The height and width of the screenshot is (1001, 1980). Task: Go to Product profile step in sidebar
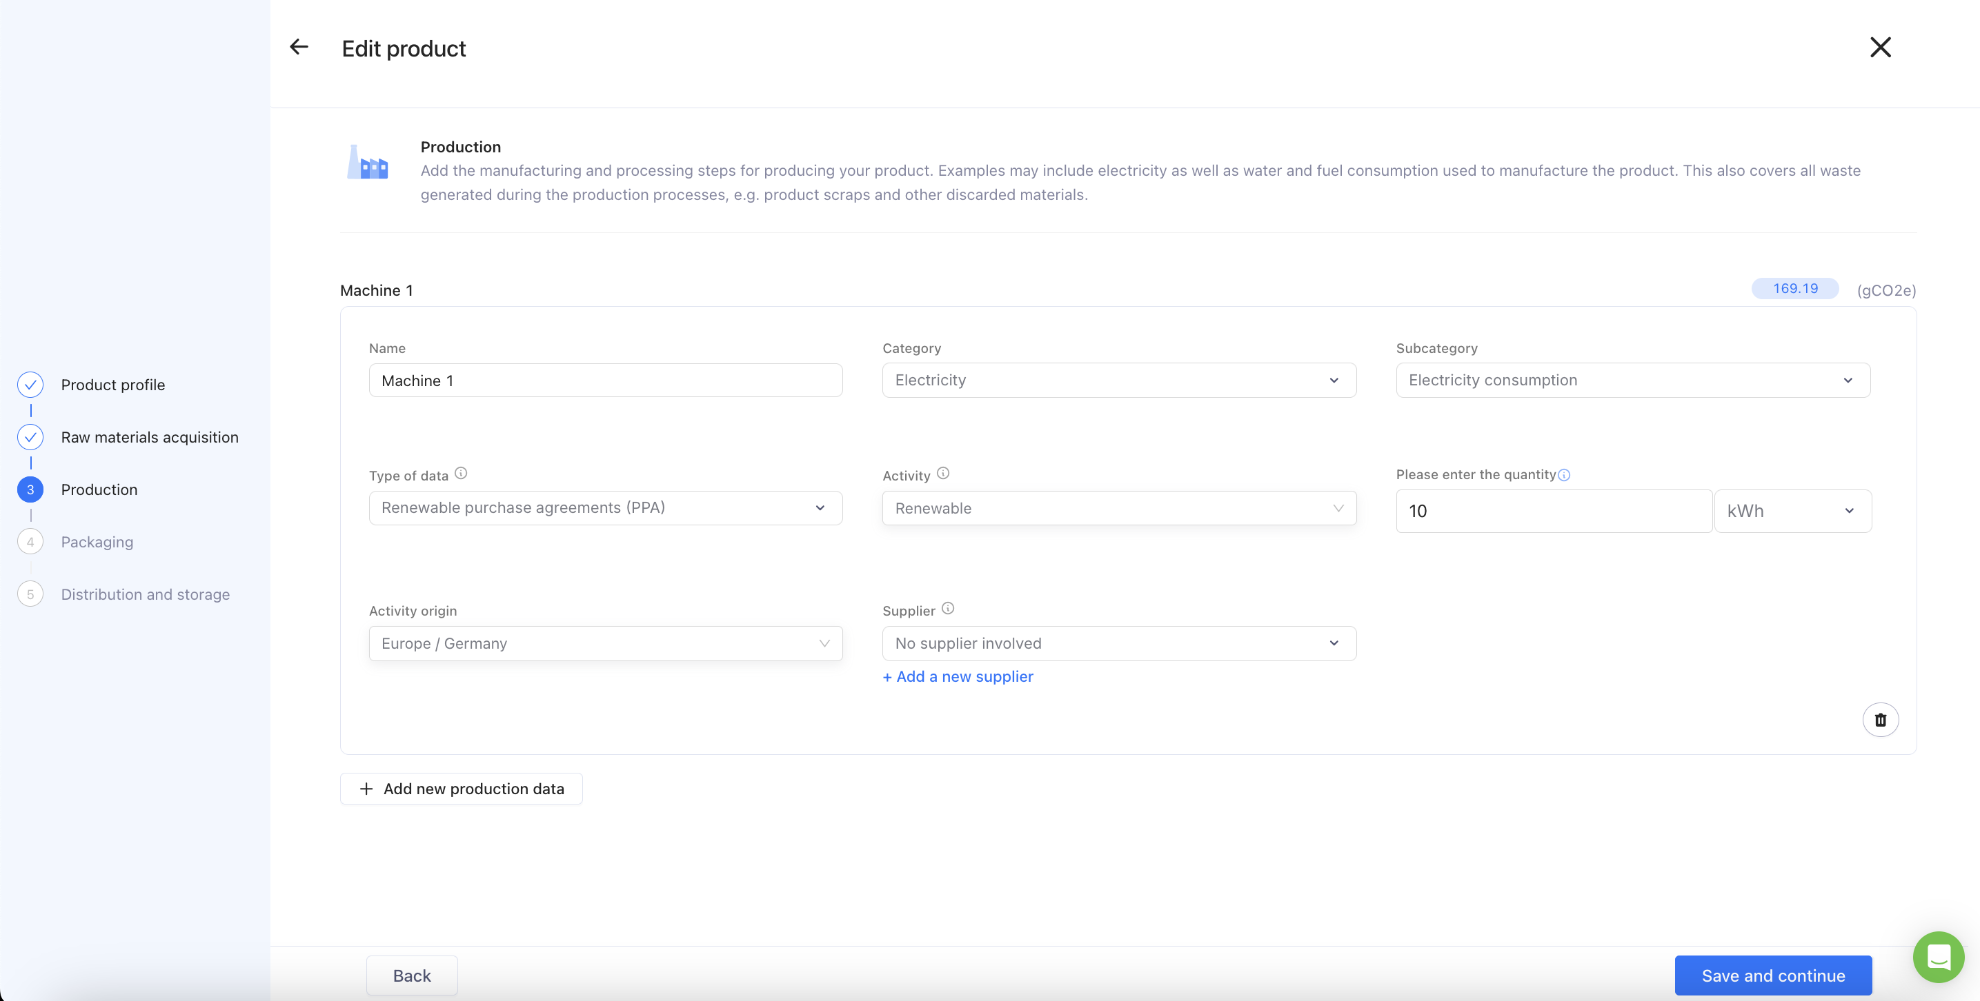click(x=112, y=385)
